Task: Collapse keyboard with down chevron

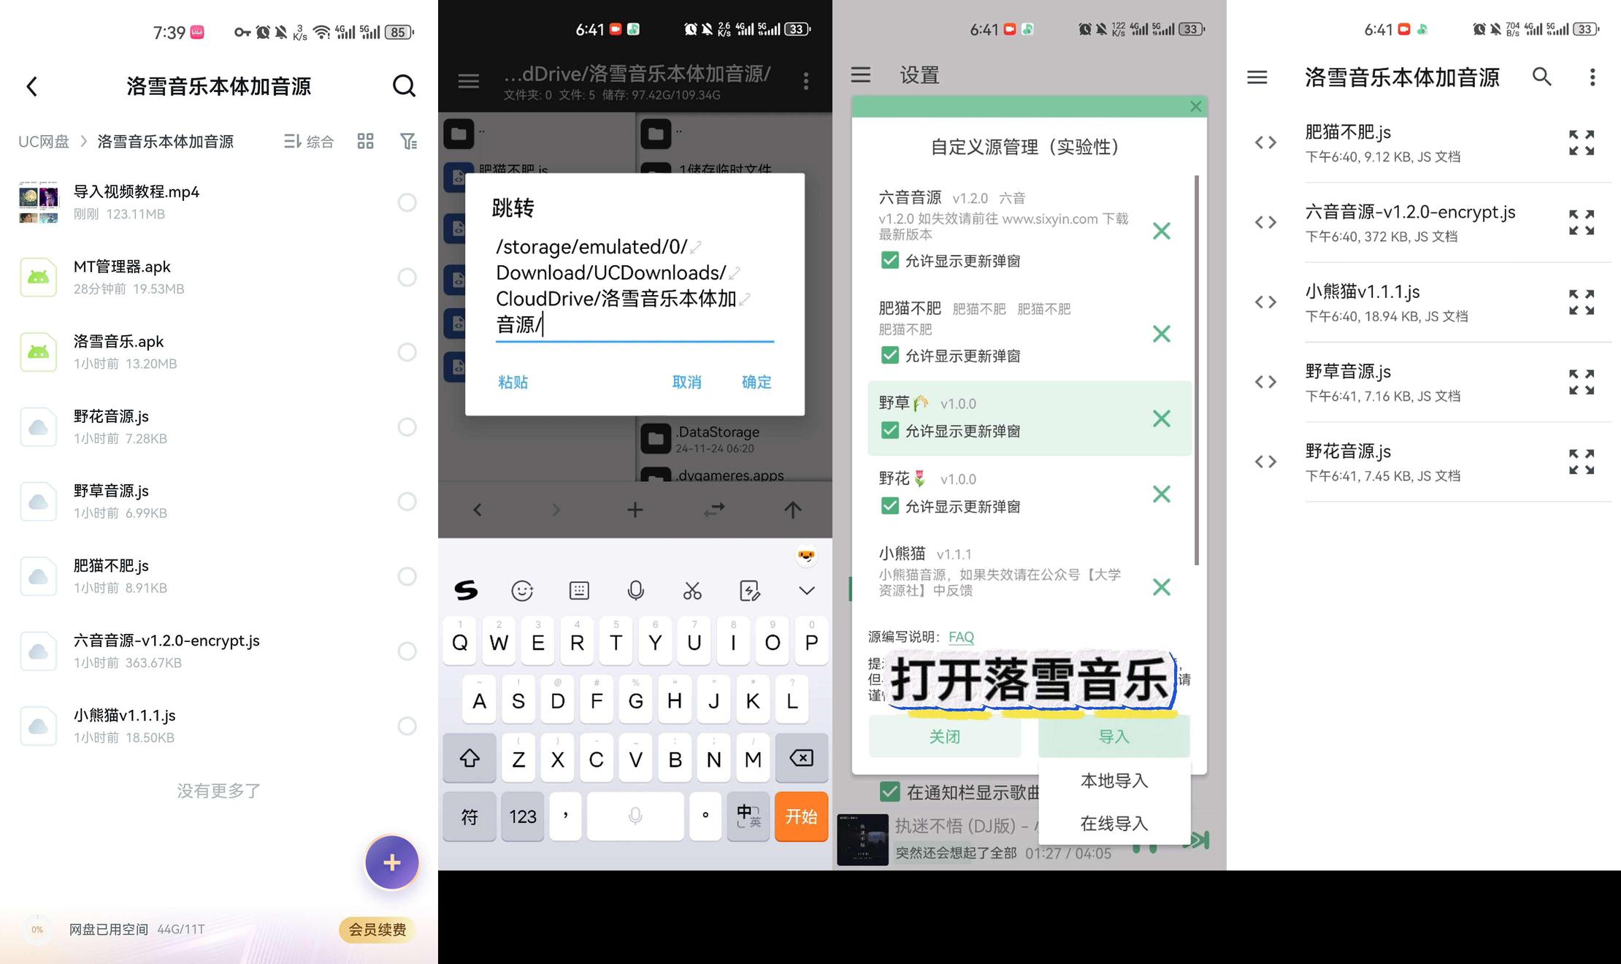Action: click(x=806, y=590)
